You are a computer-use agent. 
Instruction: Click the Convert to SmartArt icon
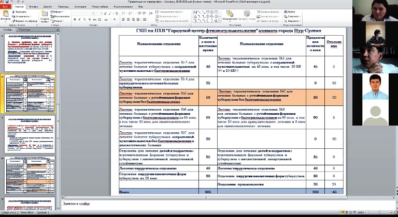click(157, 21)
